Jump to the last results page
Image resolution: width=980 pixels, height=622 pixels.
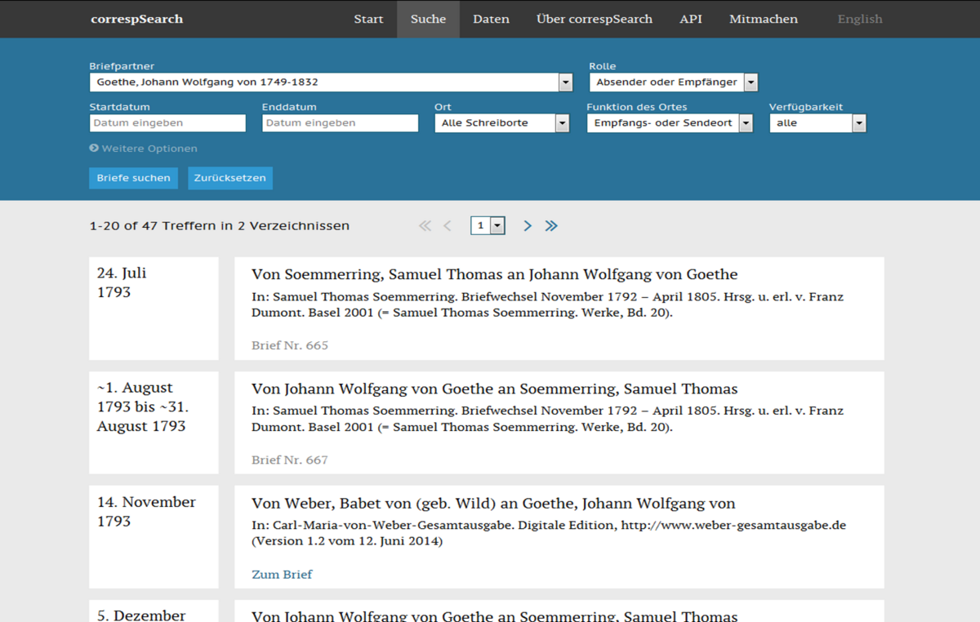pos(551,226)
